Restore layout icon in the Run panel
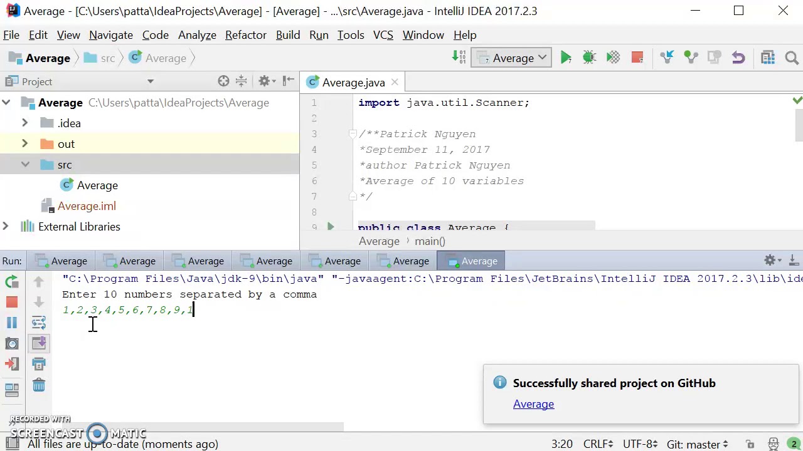The image size is (803, 451). (x=12, y=390)
